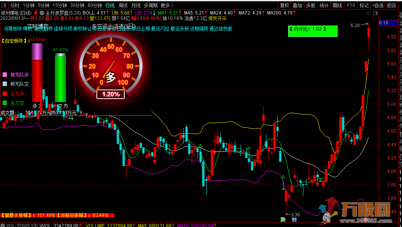Open the 通达信热股 tag
Screen dimensions: 402x227
[221, 29]
